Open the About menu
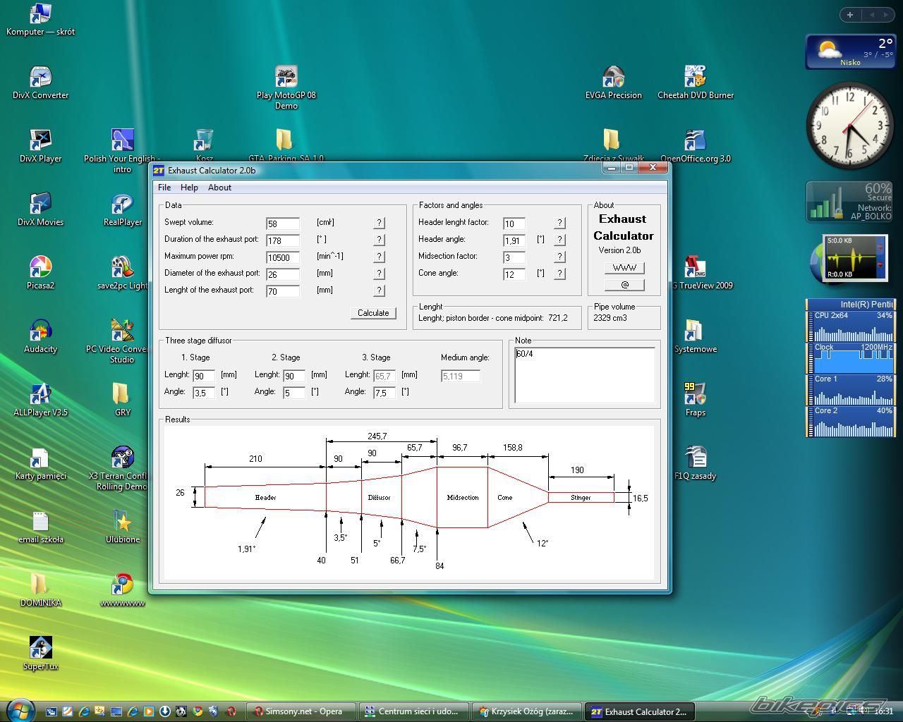This screenshot has height=722, width=903. [x=219, y=188]
